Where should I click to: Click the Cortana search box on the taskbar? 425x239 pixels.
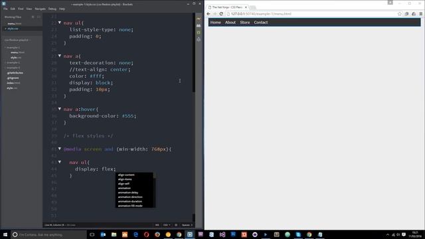pos(48,234)
